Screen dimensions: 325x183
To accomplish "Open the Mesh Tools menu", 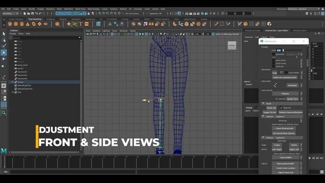I will point(80,9).
